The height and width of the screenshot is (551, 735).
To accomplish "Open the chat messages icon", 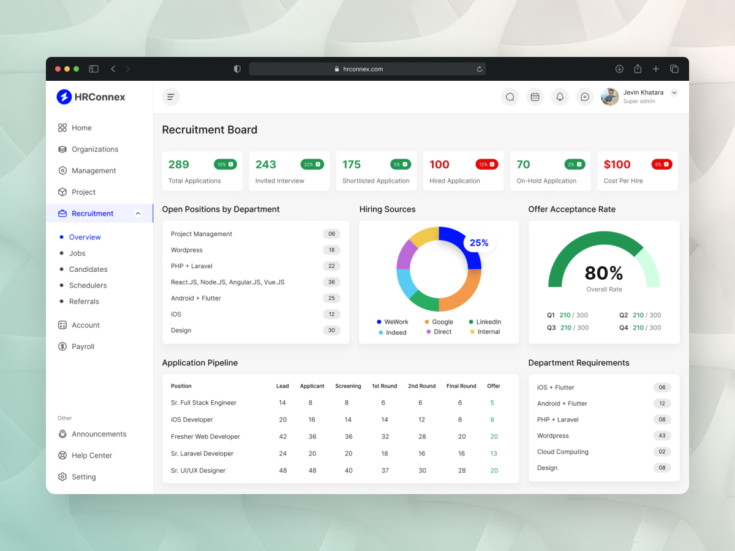I will pos(585,97).
